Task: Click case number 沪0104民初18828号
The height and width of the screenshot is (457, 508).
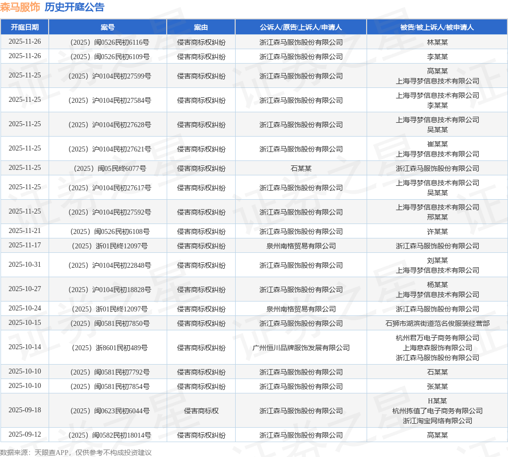Action: click(110, 290)
